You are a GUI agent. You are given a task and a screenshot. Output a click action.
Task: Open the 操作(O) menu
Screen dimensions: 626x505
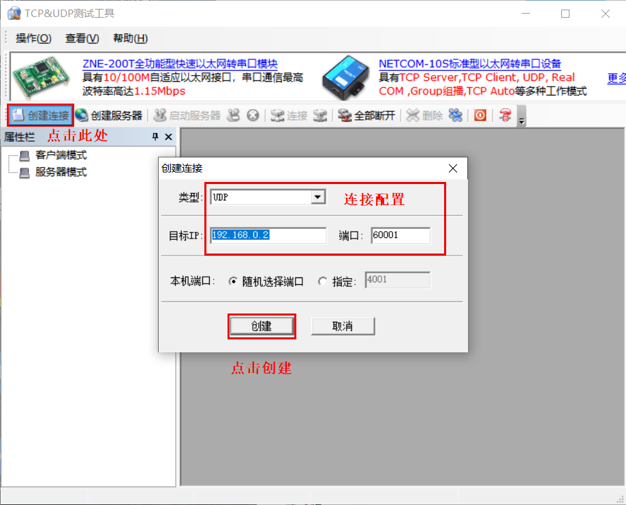tap(33, 38)
